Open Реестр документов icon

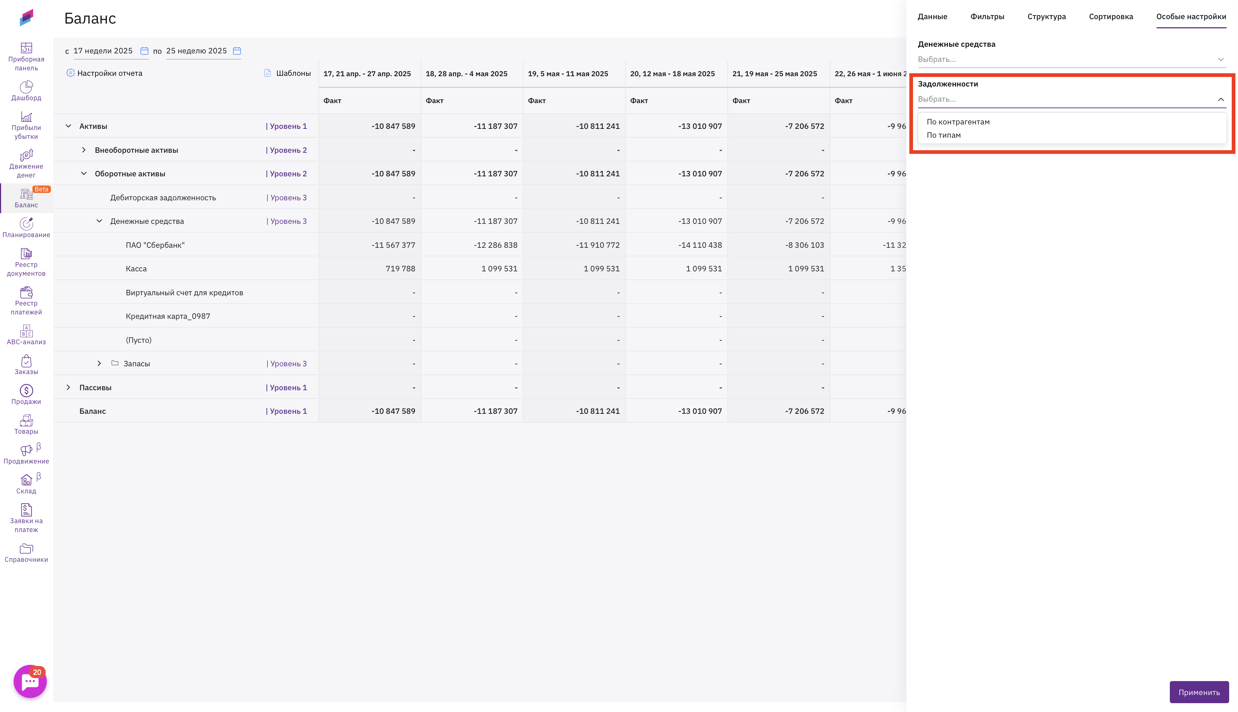(x=27, y=253)
